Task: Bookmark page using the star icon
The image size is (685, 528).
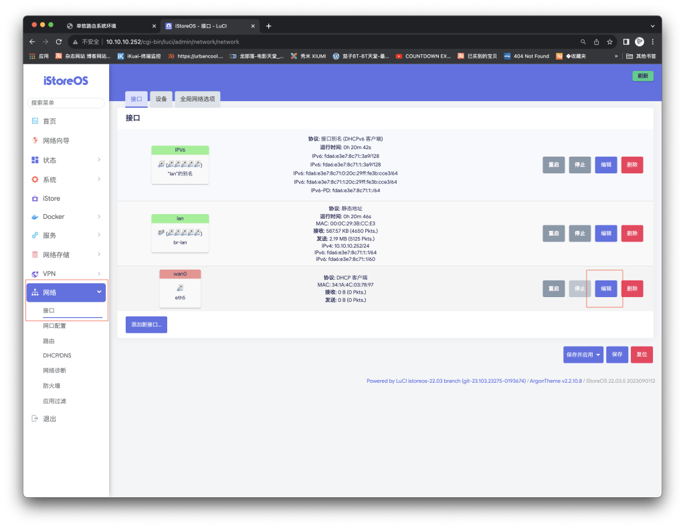Action: (609, 41)
